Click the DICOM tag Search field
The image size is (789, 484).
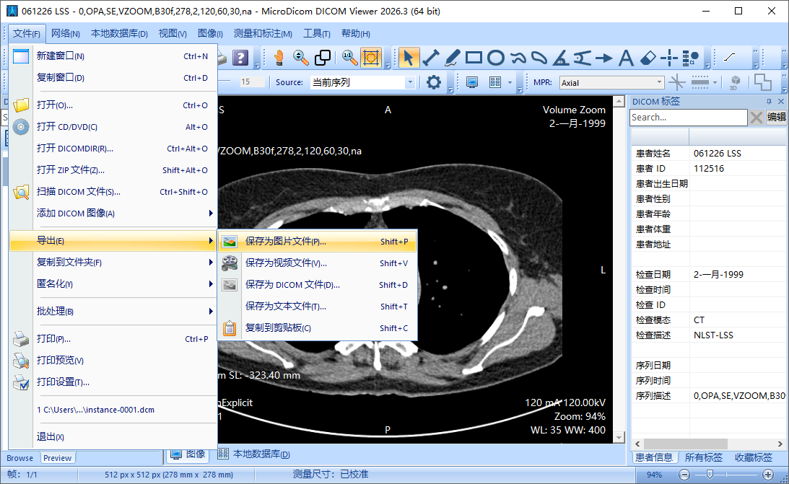(x=688, y=117)
